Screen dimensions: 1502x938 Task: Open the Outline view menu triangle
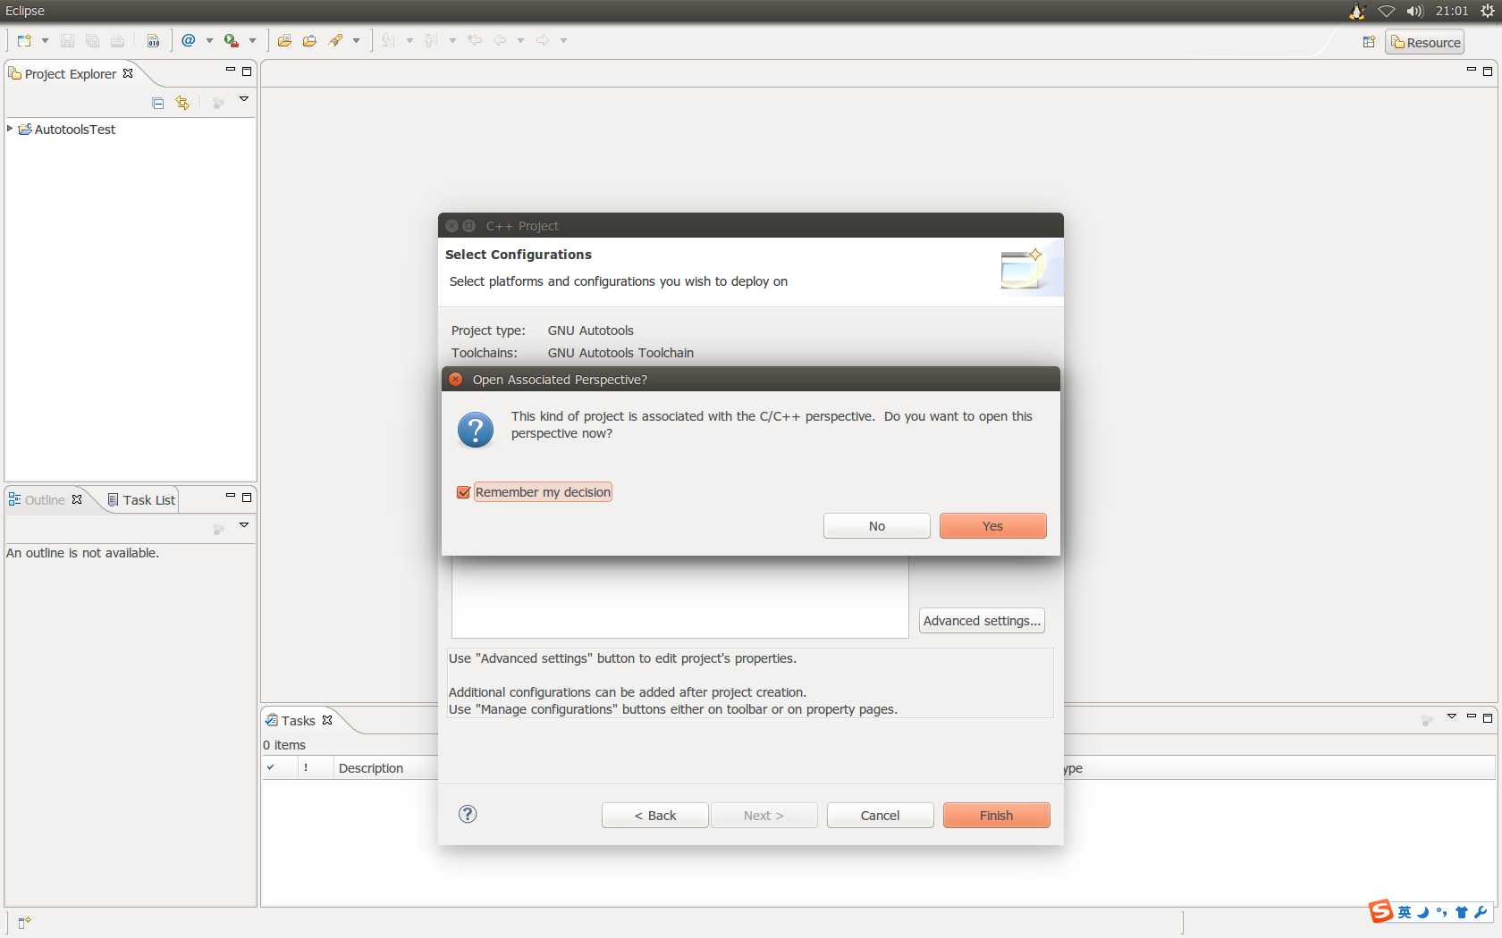tap(243, 525)
